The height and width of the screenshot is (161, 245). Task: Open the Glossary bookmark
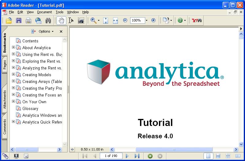[x=30, y=108]
